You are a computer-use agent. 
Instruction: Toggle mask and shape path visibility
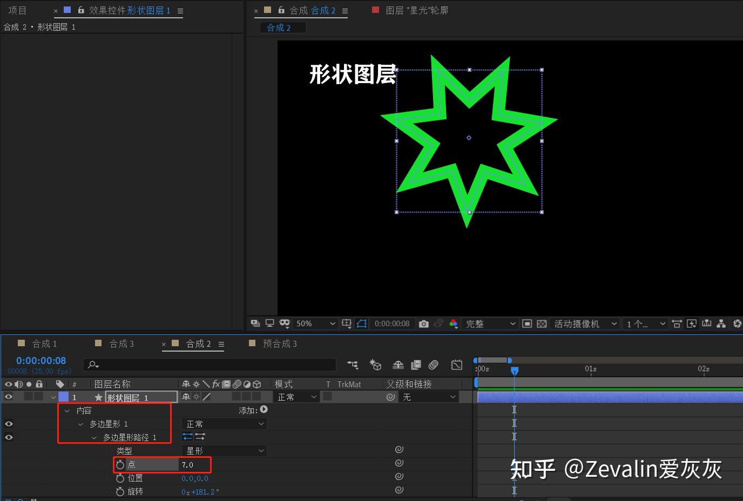pos(362,324)
